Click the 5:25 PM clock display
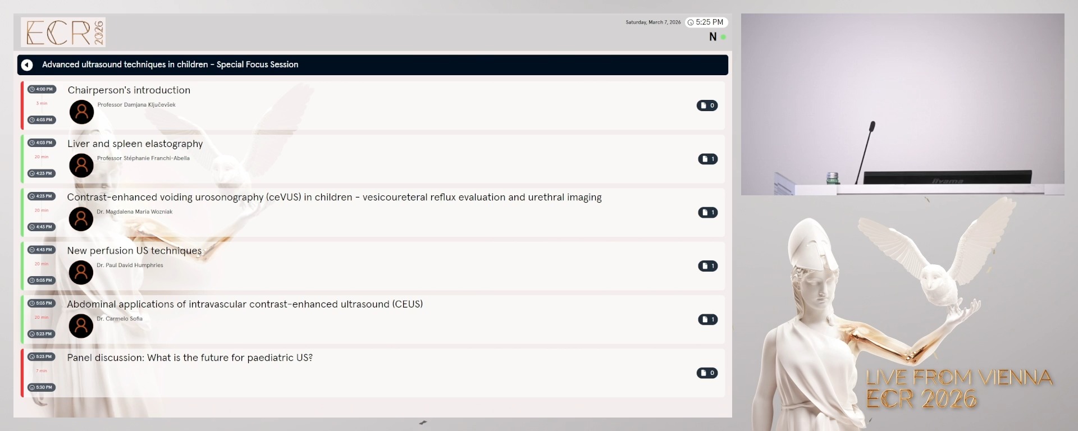 pos(706,22)
